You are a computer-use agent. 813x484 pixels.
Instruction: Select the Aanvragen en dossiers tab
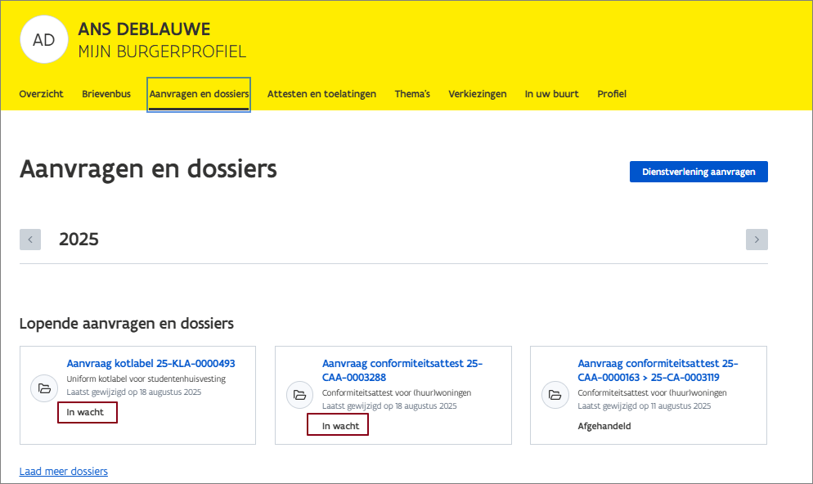(199, 94)
